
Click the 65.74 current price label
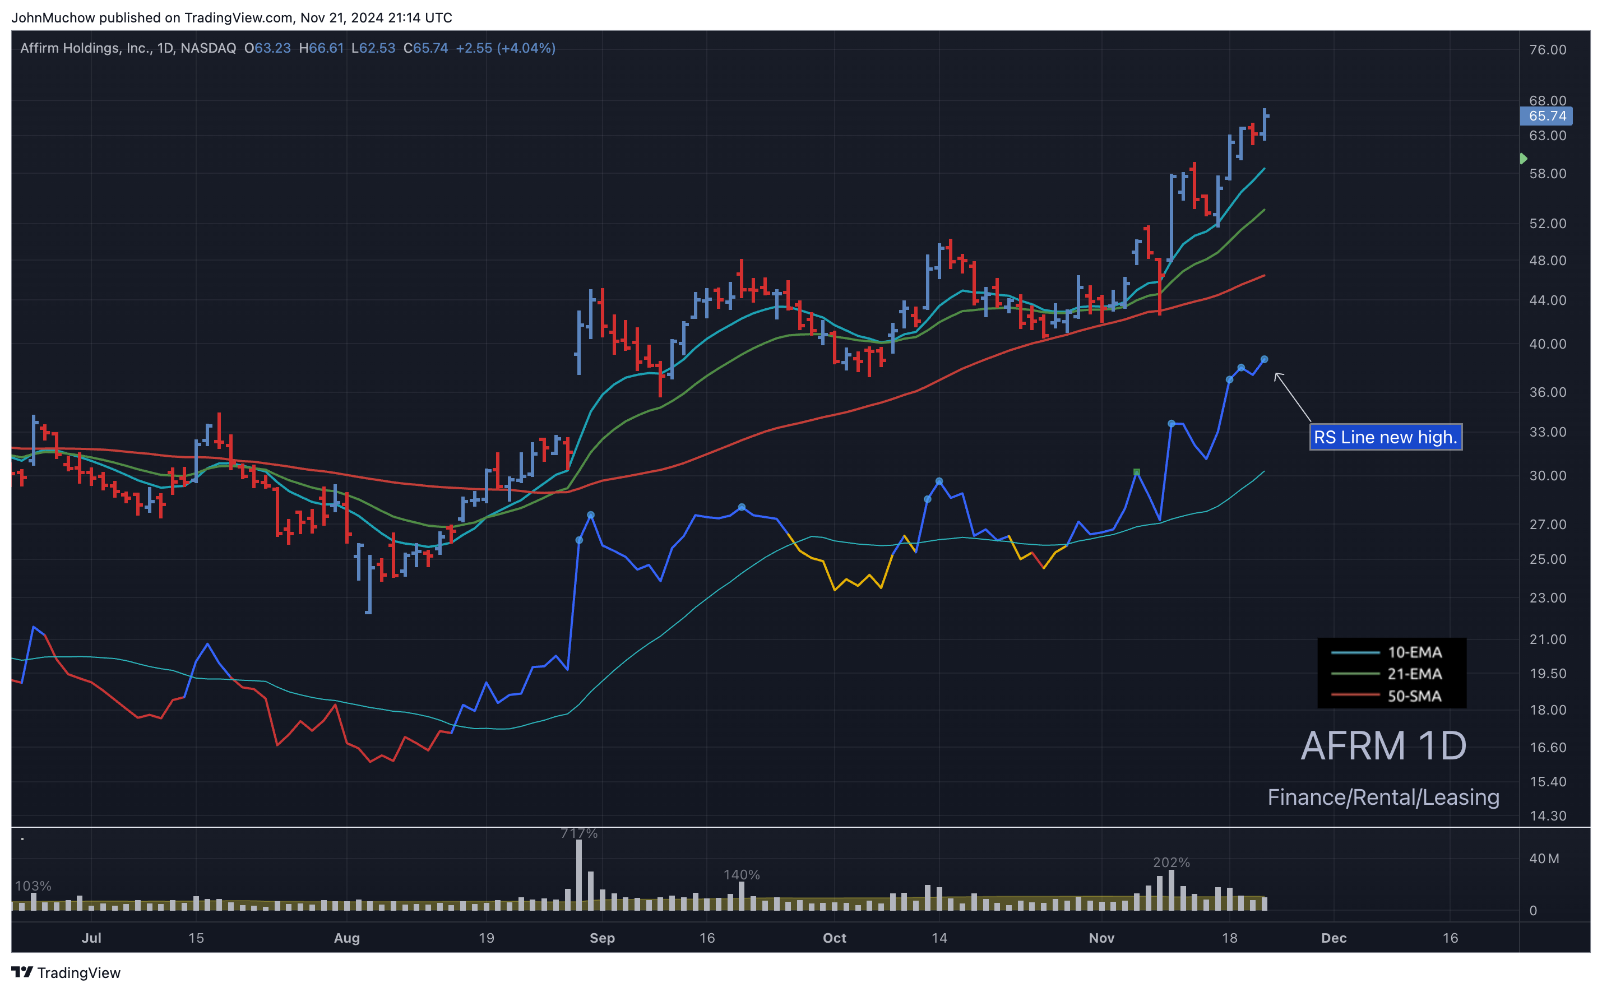click(1547, 116)
